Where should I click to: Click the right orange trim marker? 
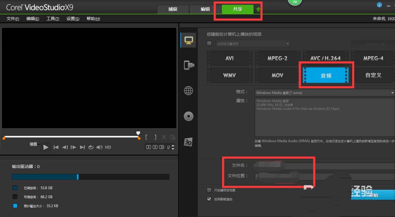point(139,138)
